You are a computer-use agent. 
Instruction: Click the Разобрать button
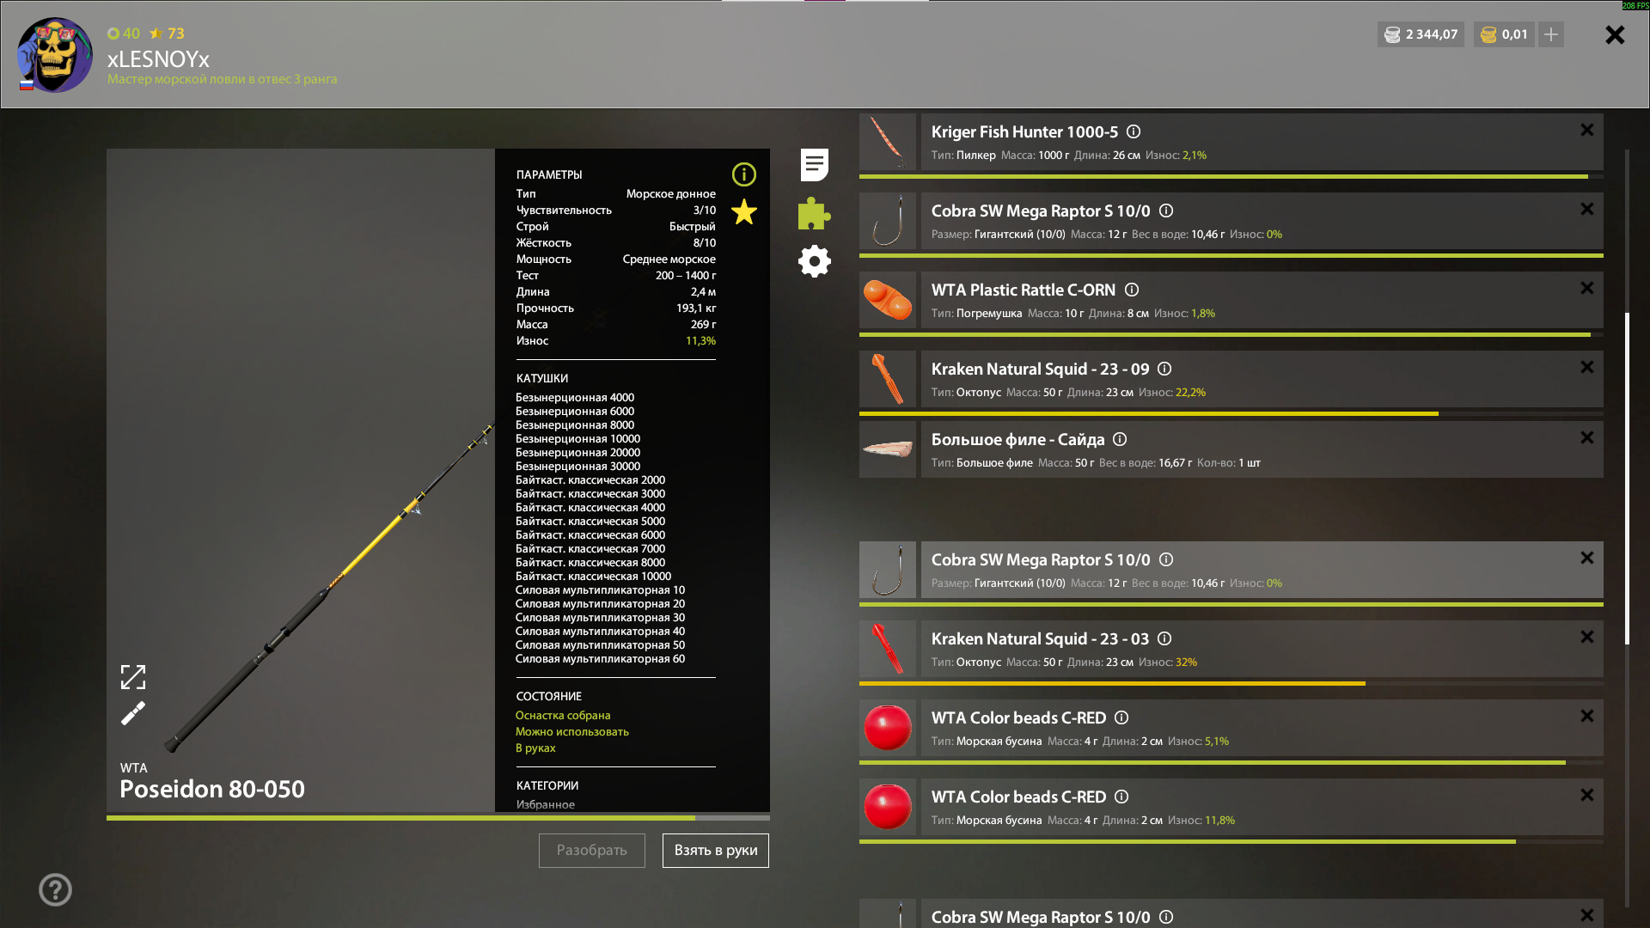[592, 851]
